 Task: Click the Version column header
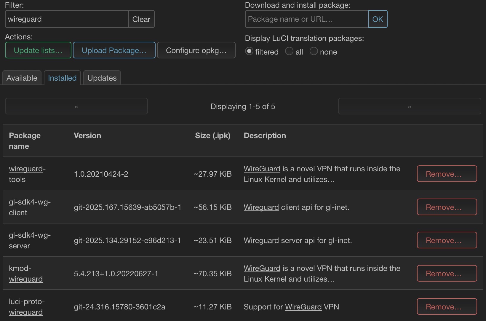pos(87,135)
